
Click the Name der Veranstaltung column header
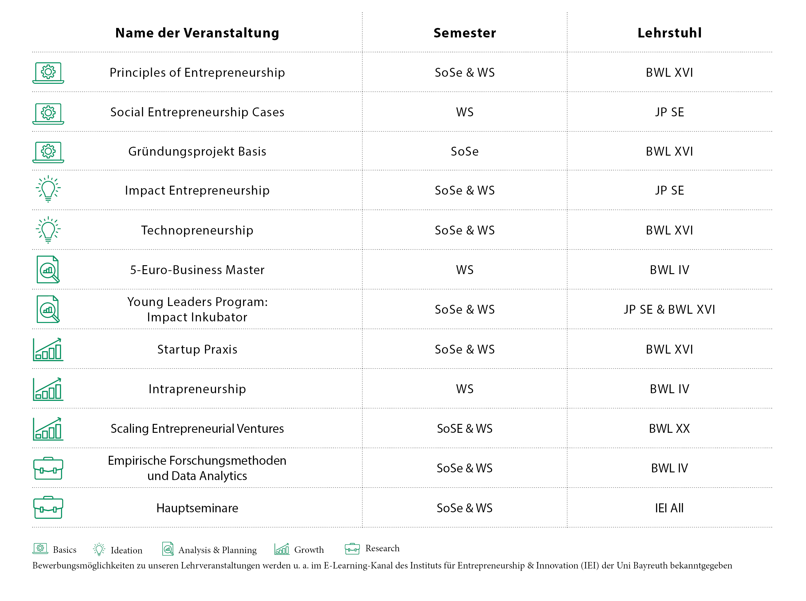[x=197, y=33]
